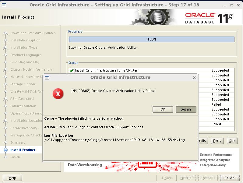Select Create Inventory step
This screenshot has height=183, width=243.
click(x=24, y=128)
